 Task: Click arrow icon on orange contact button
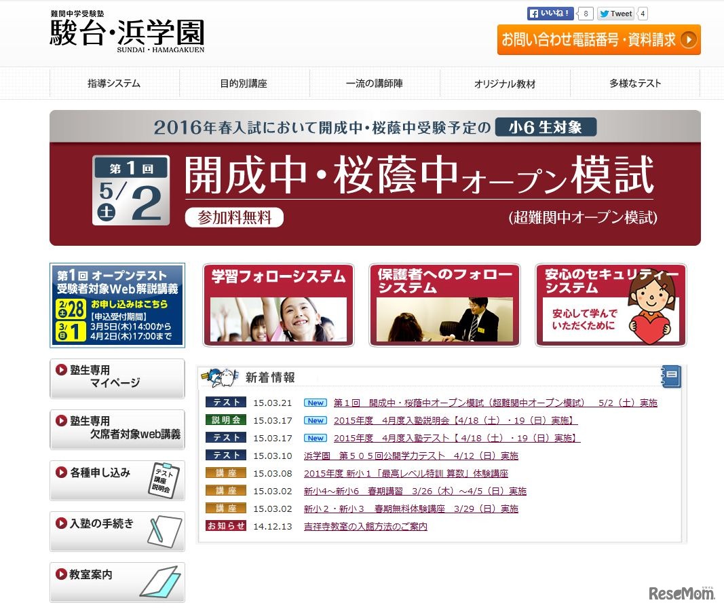[689, 40]
